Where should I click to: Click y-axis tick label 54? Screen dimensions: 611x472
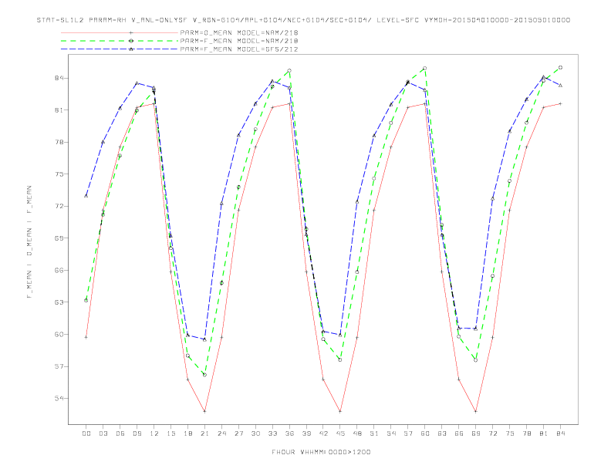coord(59,399)
